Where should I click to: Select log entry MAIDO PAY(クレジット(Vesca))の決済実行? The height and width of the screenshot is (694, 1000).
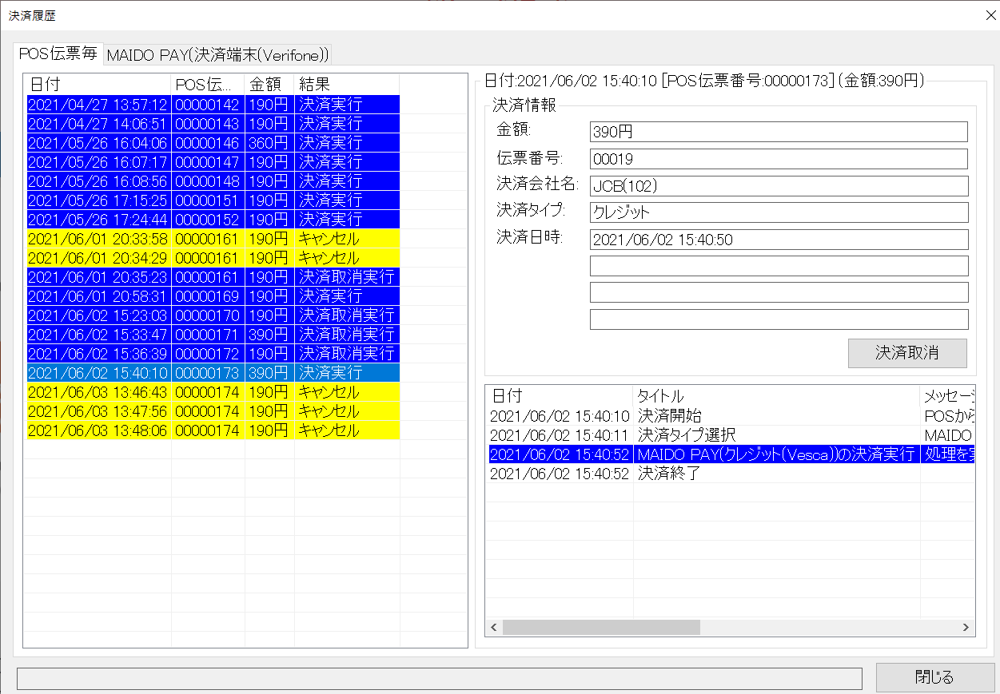tap(731, 454)
